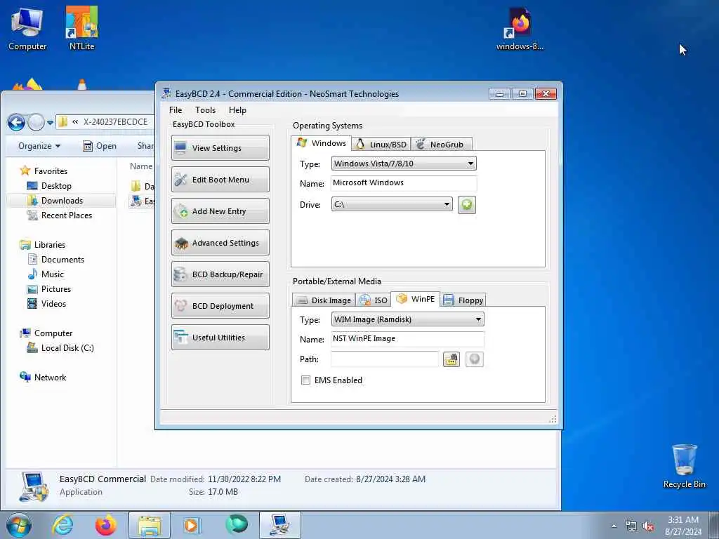Click Open in Explorer toolbar
The width and height of the screenshot is (719, 539).
pyautogui.click(x=100, y=146)
